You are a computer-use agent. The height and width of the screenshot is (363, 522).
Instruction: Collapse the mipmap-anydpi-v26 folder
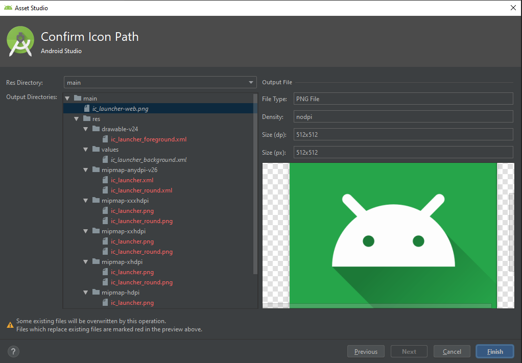pyautogui.click(x=86, y=170)
